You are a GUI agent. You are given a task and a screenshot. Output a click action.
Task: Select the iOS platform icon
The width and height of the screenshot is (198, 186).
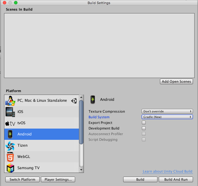coord(10,112)
